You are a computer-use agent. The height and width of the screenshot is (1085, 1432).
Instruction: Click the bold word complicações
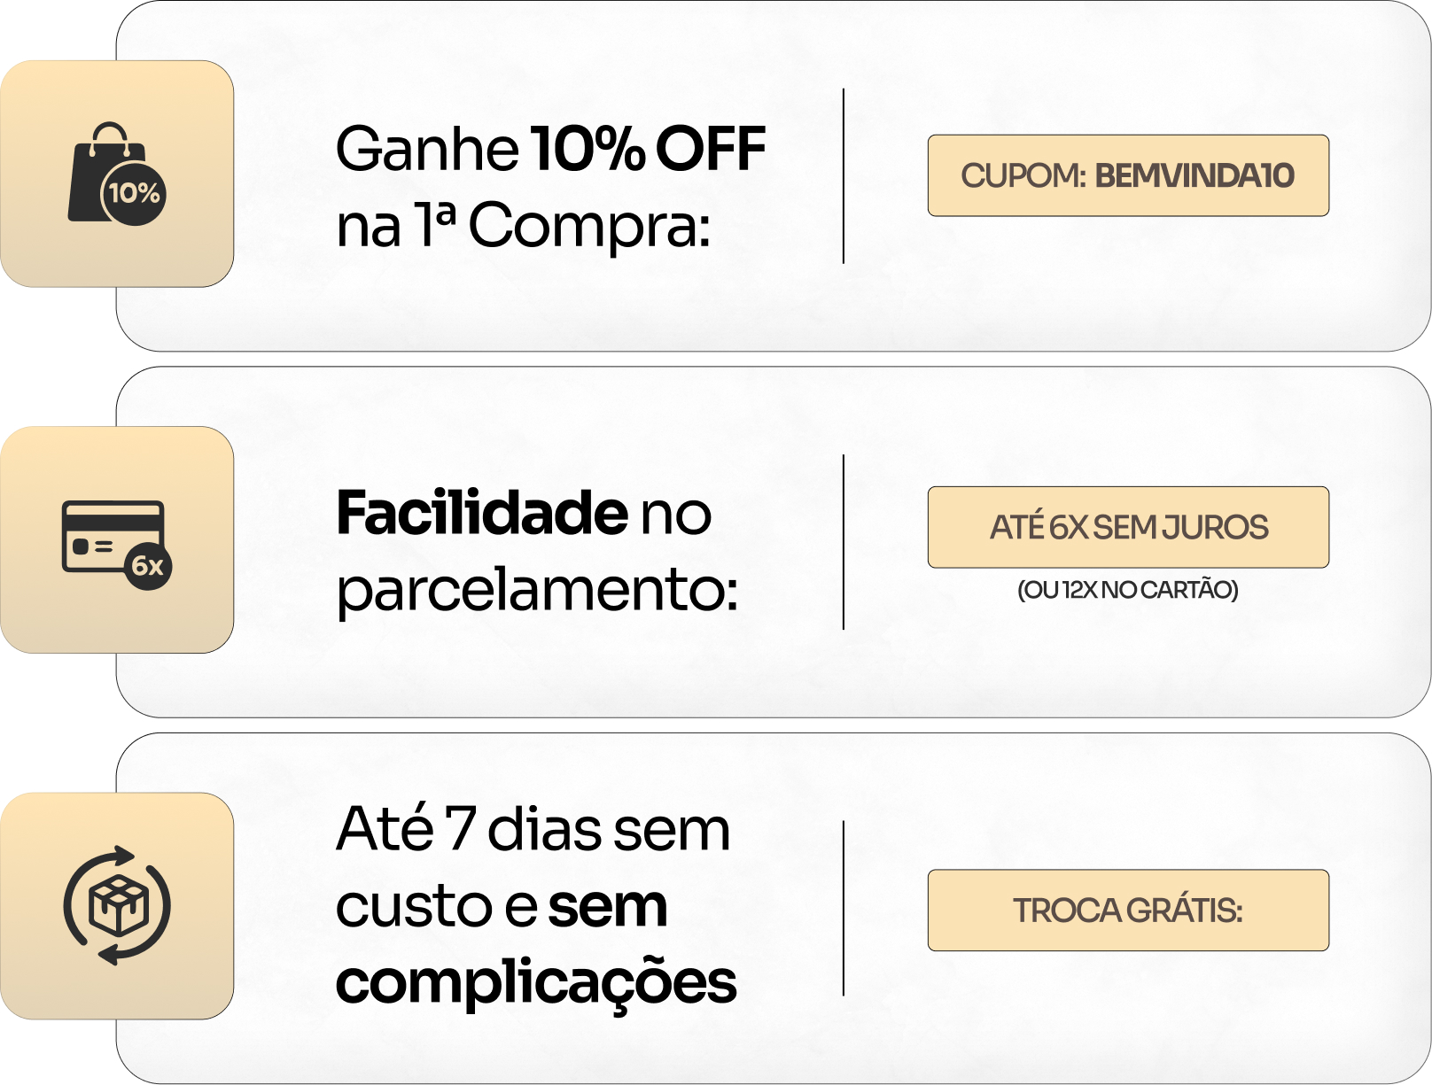(536, 983)
